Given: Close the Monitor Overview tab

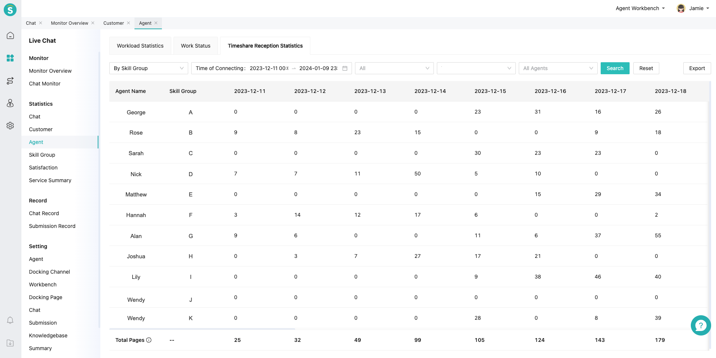Looking at the screenshot, I should click(93, 23).
